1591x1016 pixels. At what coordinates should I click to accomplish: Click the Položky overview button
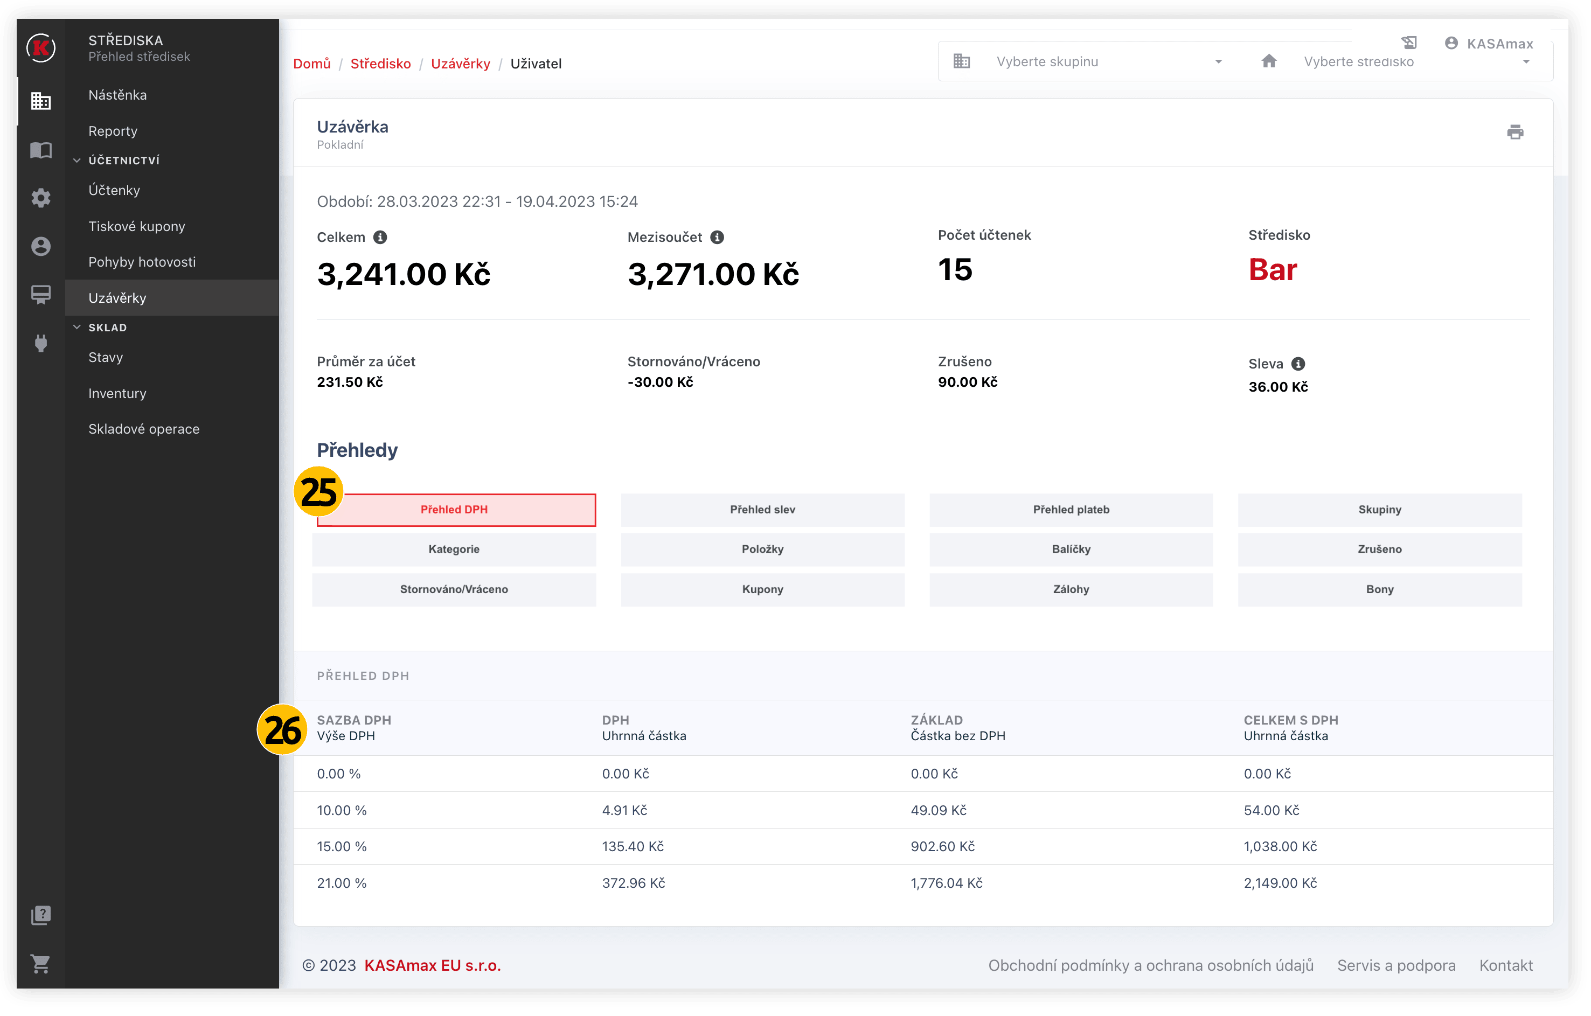[x=762, y=549]
